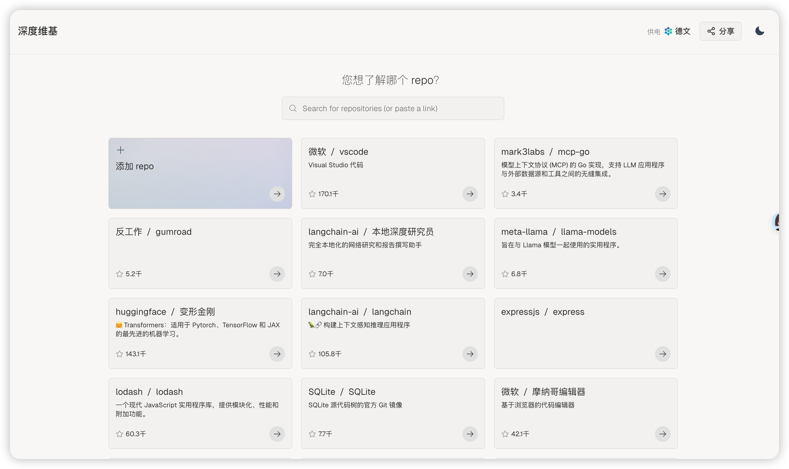Click the star icon on the mcp-go card

pos(505,194)
